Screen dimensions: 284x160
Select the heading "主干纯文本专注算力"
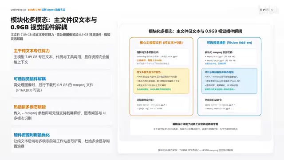point(32,51)
